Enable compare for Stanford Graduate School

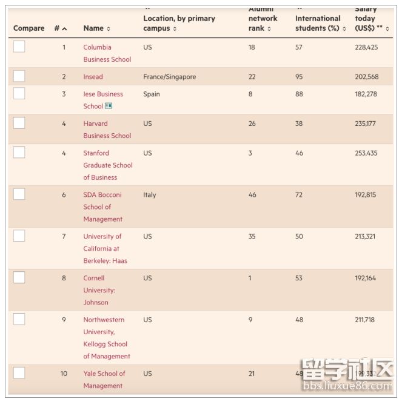click(19, 153)
